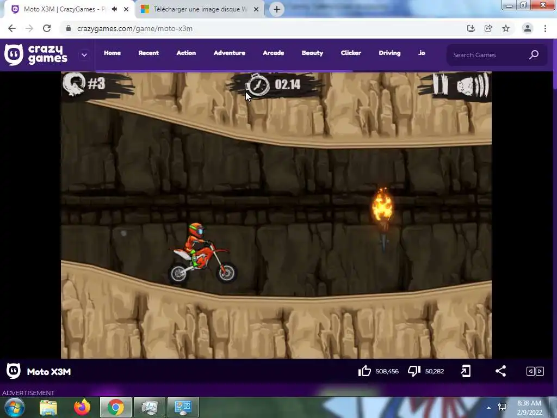Close the Télécharger une image disque tab
This screenshot has width=557, height=418.
click(x=256, y=9)
